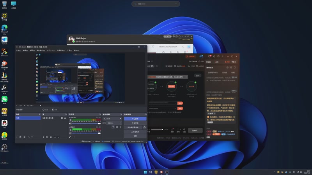The image size is (312, 175).
Task: Add a new scene in OBS scenes panel
Action: [x=17, y=137]
